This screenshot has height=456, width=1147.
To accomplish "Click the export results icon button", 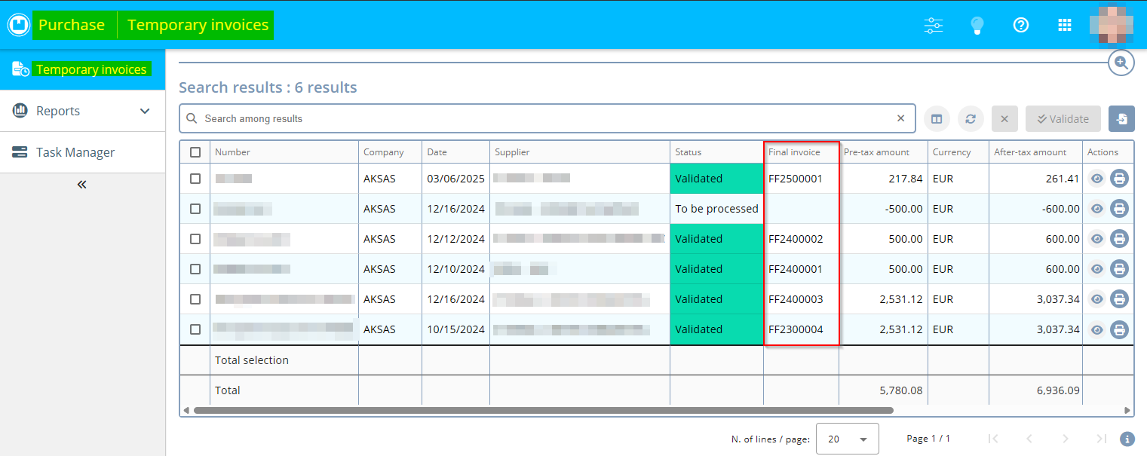I will 1121,119.
